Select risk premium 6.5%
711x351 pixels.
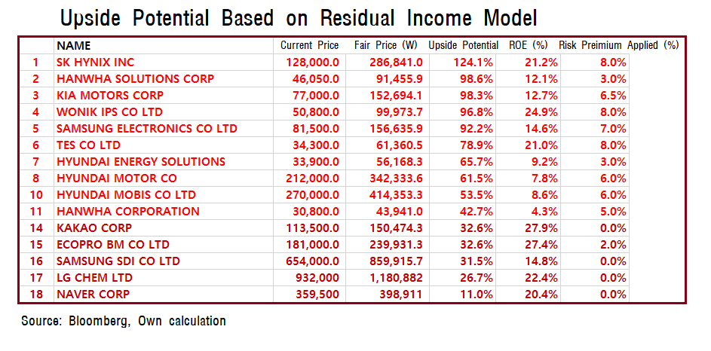point(612,96)
